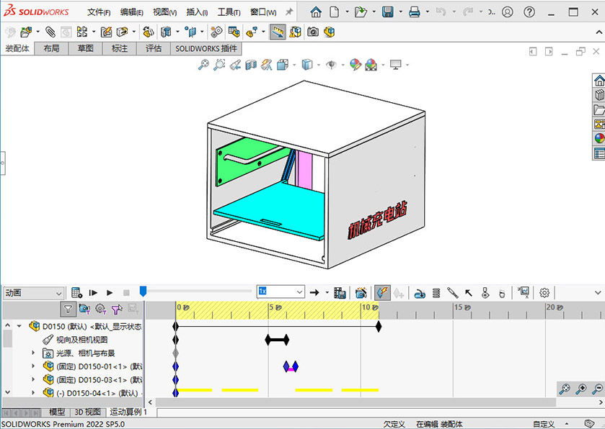The width and height of the screenshot is (605, 429).
Task: Open the Save Animation tool
Action: pos(340,292)
